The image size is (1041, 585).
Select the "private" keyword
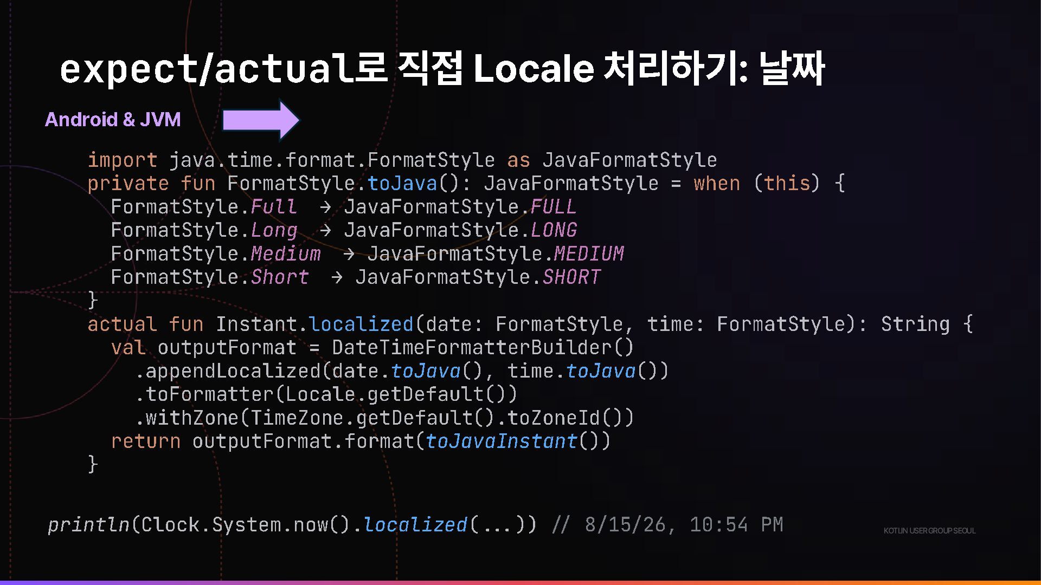tap(128, 184)
